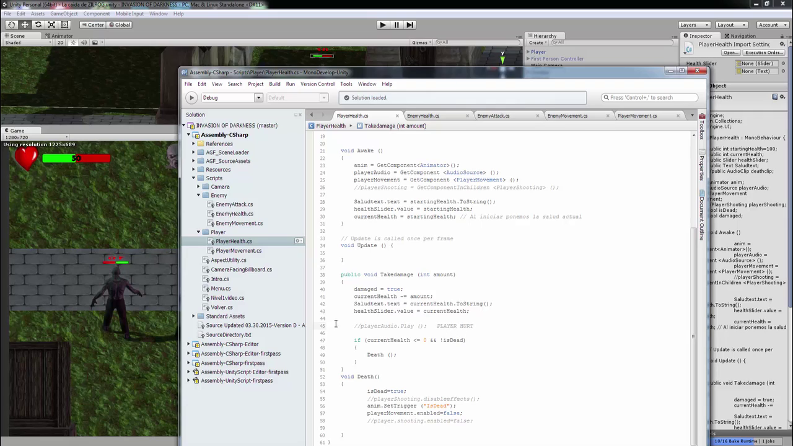Image resolution: width=793 pixels, height=446 pixels.
Task: Collapse Assembly-CSharp project node
Action: point(189,135)
